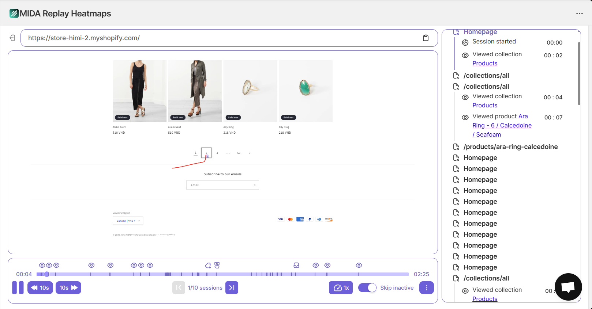This screenshot has width=592, height=309.
Task: Click the first Products collection link
Action: [485, 63]
